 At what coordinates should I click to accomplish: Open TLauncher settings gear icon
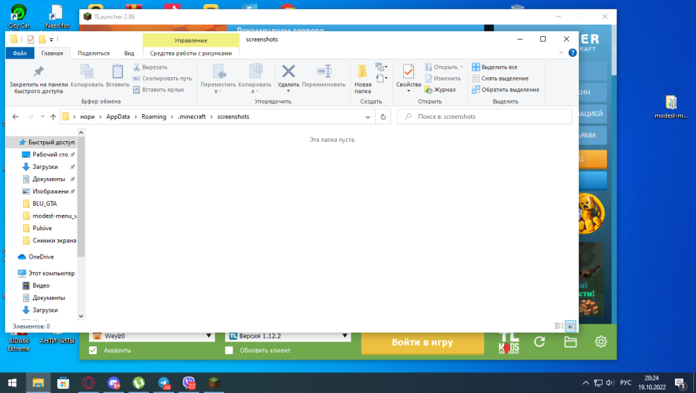[x=601, y=342]
